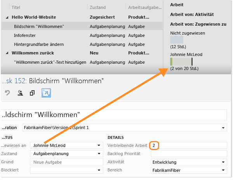This screenshot has width=233, height=180.
Task: Click the Verbleibende Arbeit input field
Action: [x=188, y=145]
